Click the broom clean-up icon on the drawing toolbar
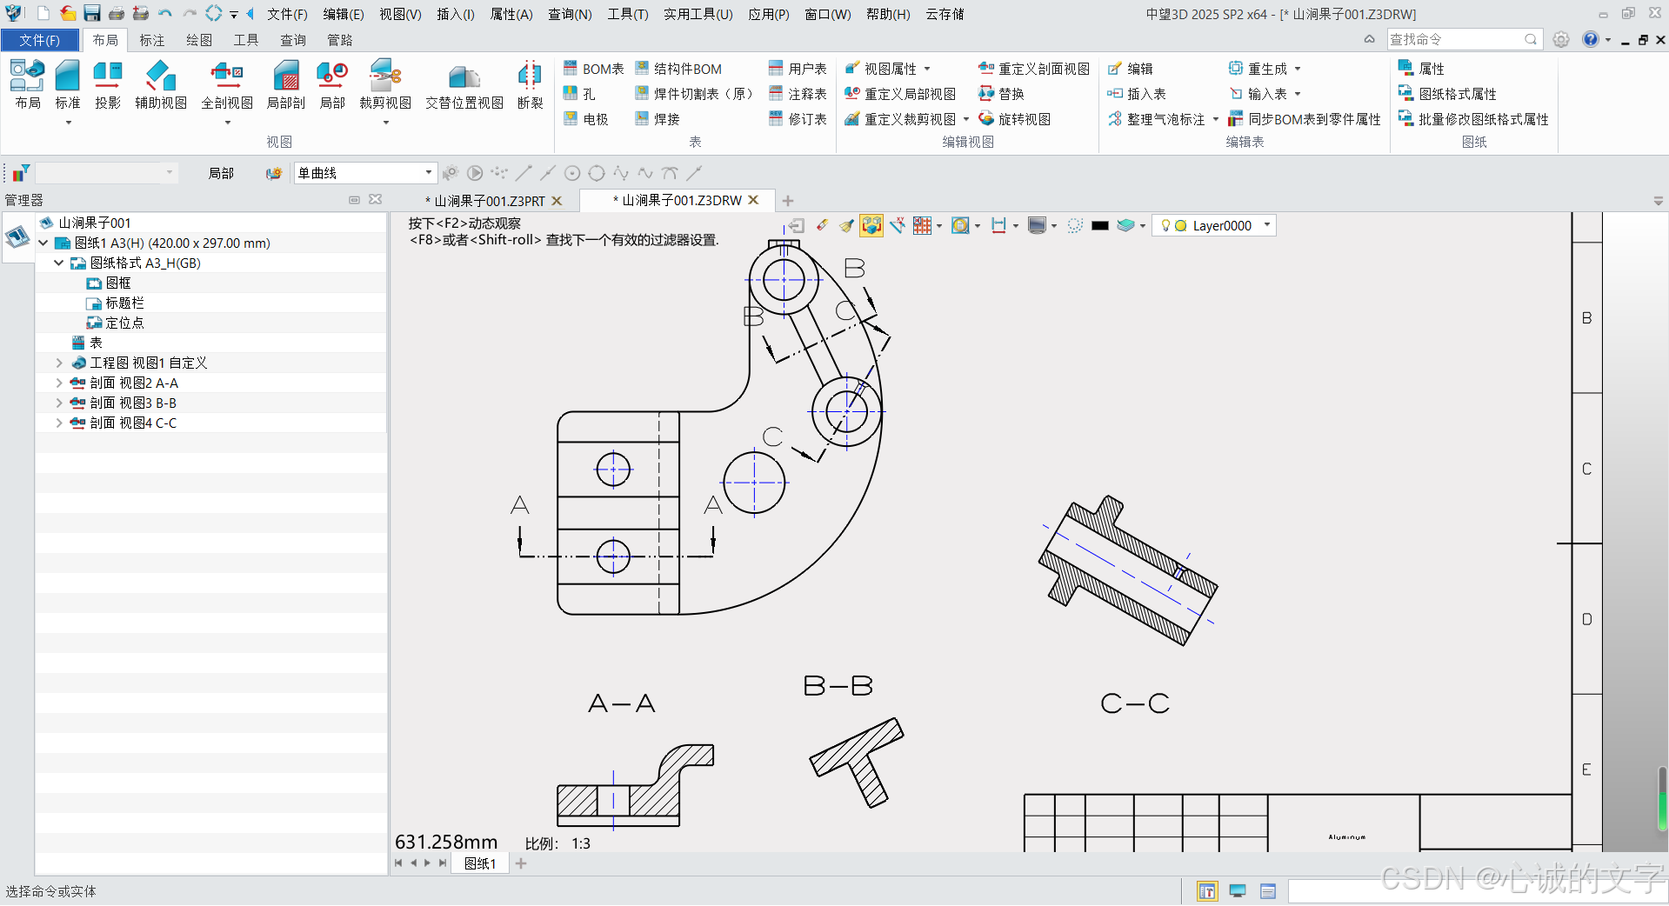The height and width of the screenshot is (906, 1669). (x=846, y=225)
